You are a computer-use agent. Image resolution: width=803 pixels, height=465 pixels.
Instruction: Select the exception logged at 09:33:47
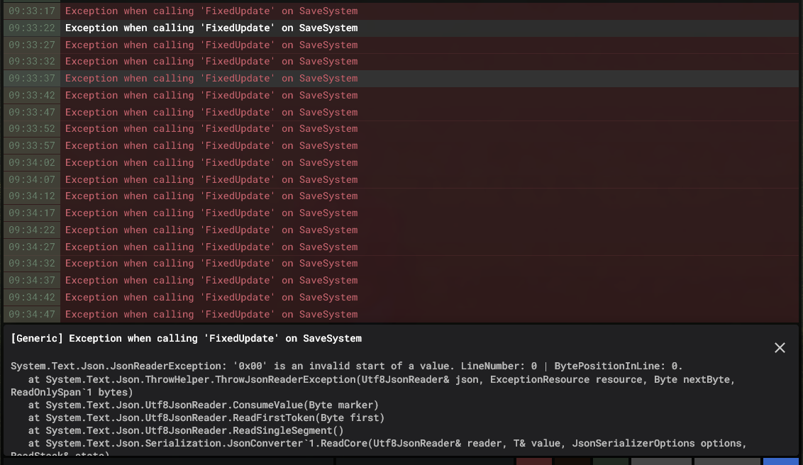[211, 113]
